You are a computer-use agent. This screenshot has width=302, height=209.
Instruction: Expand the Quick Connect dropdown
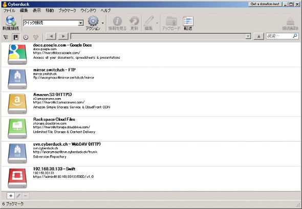tap(81, 23)
